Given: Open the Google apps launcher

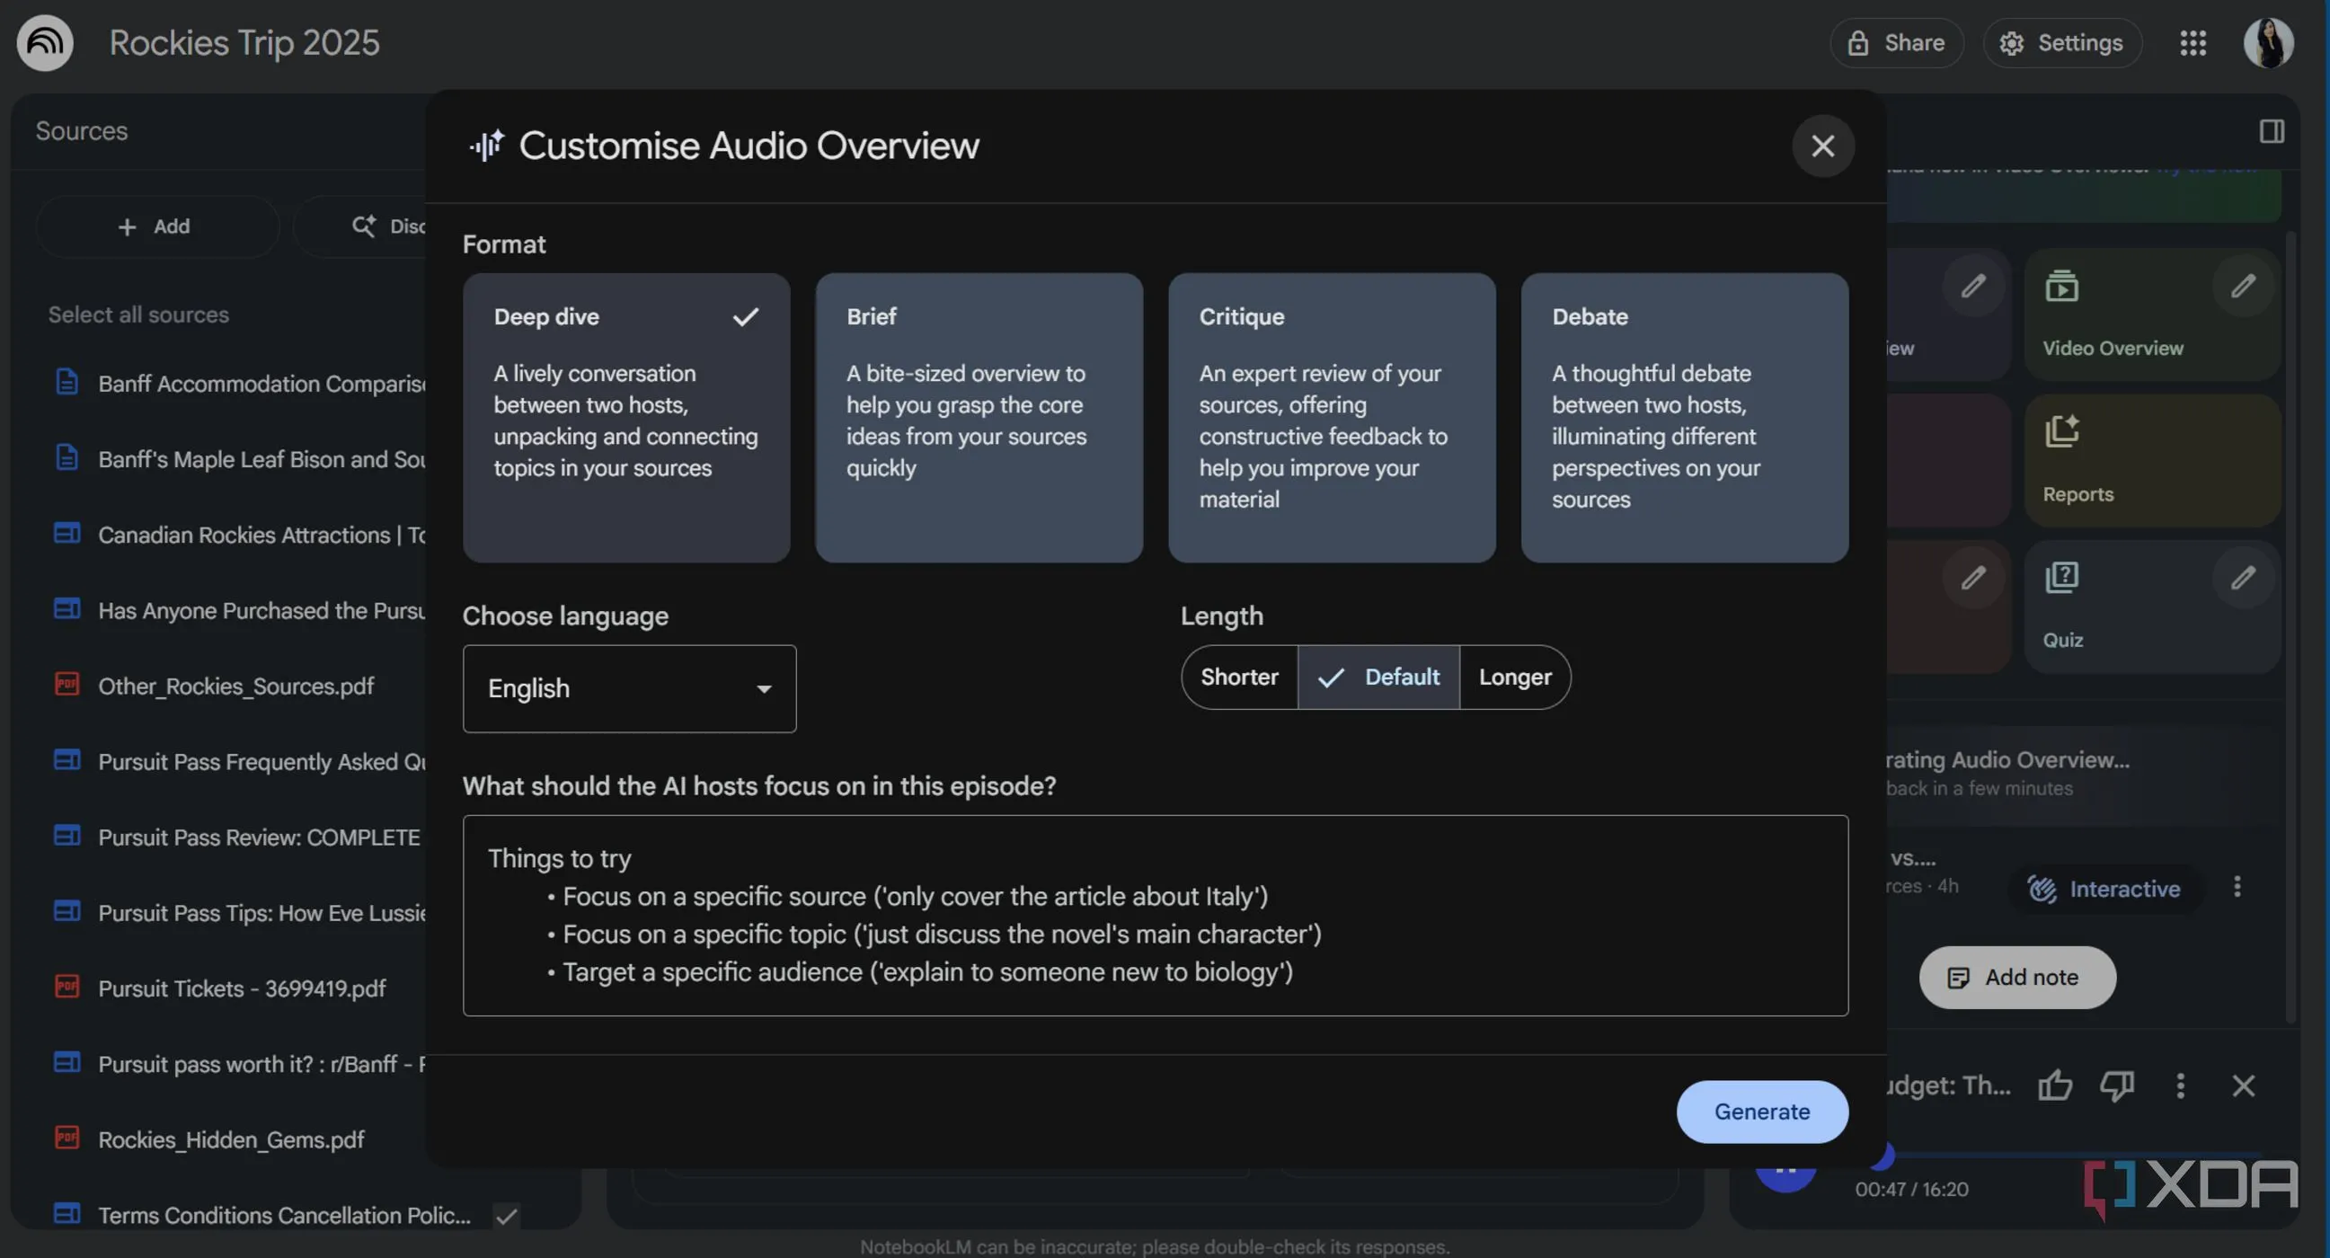Looking at the screenshot, I should pyautogui.click(x=2192, y=42).
